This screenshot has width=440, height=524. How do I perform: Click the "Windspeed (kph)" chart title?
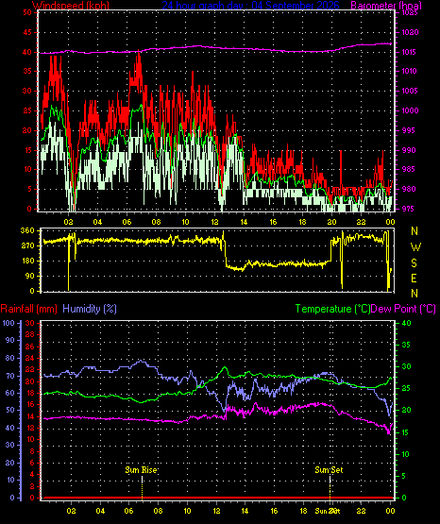(71, 6)
